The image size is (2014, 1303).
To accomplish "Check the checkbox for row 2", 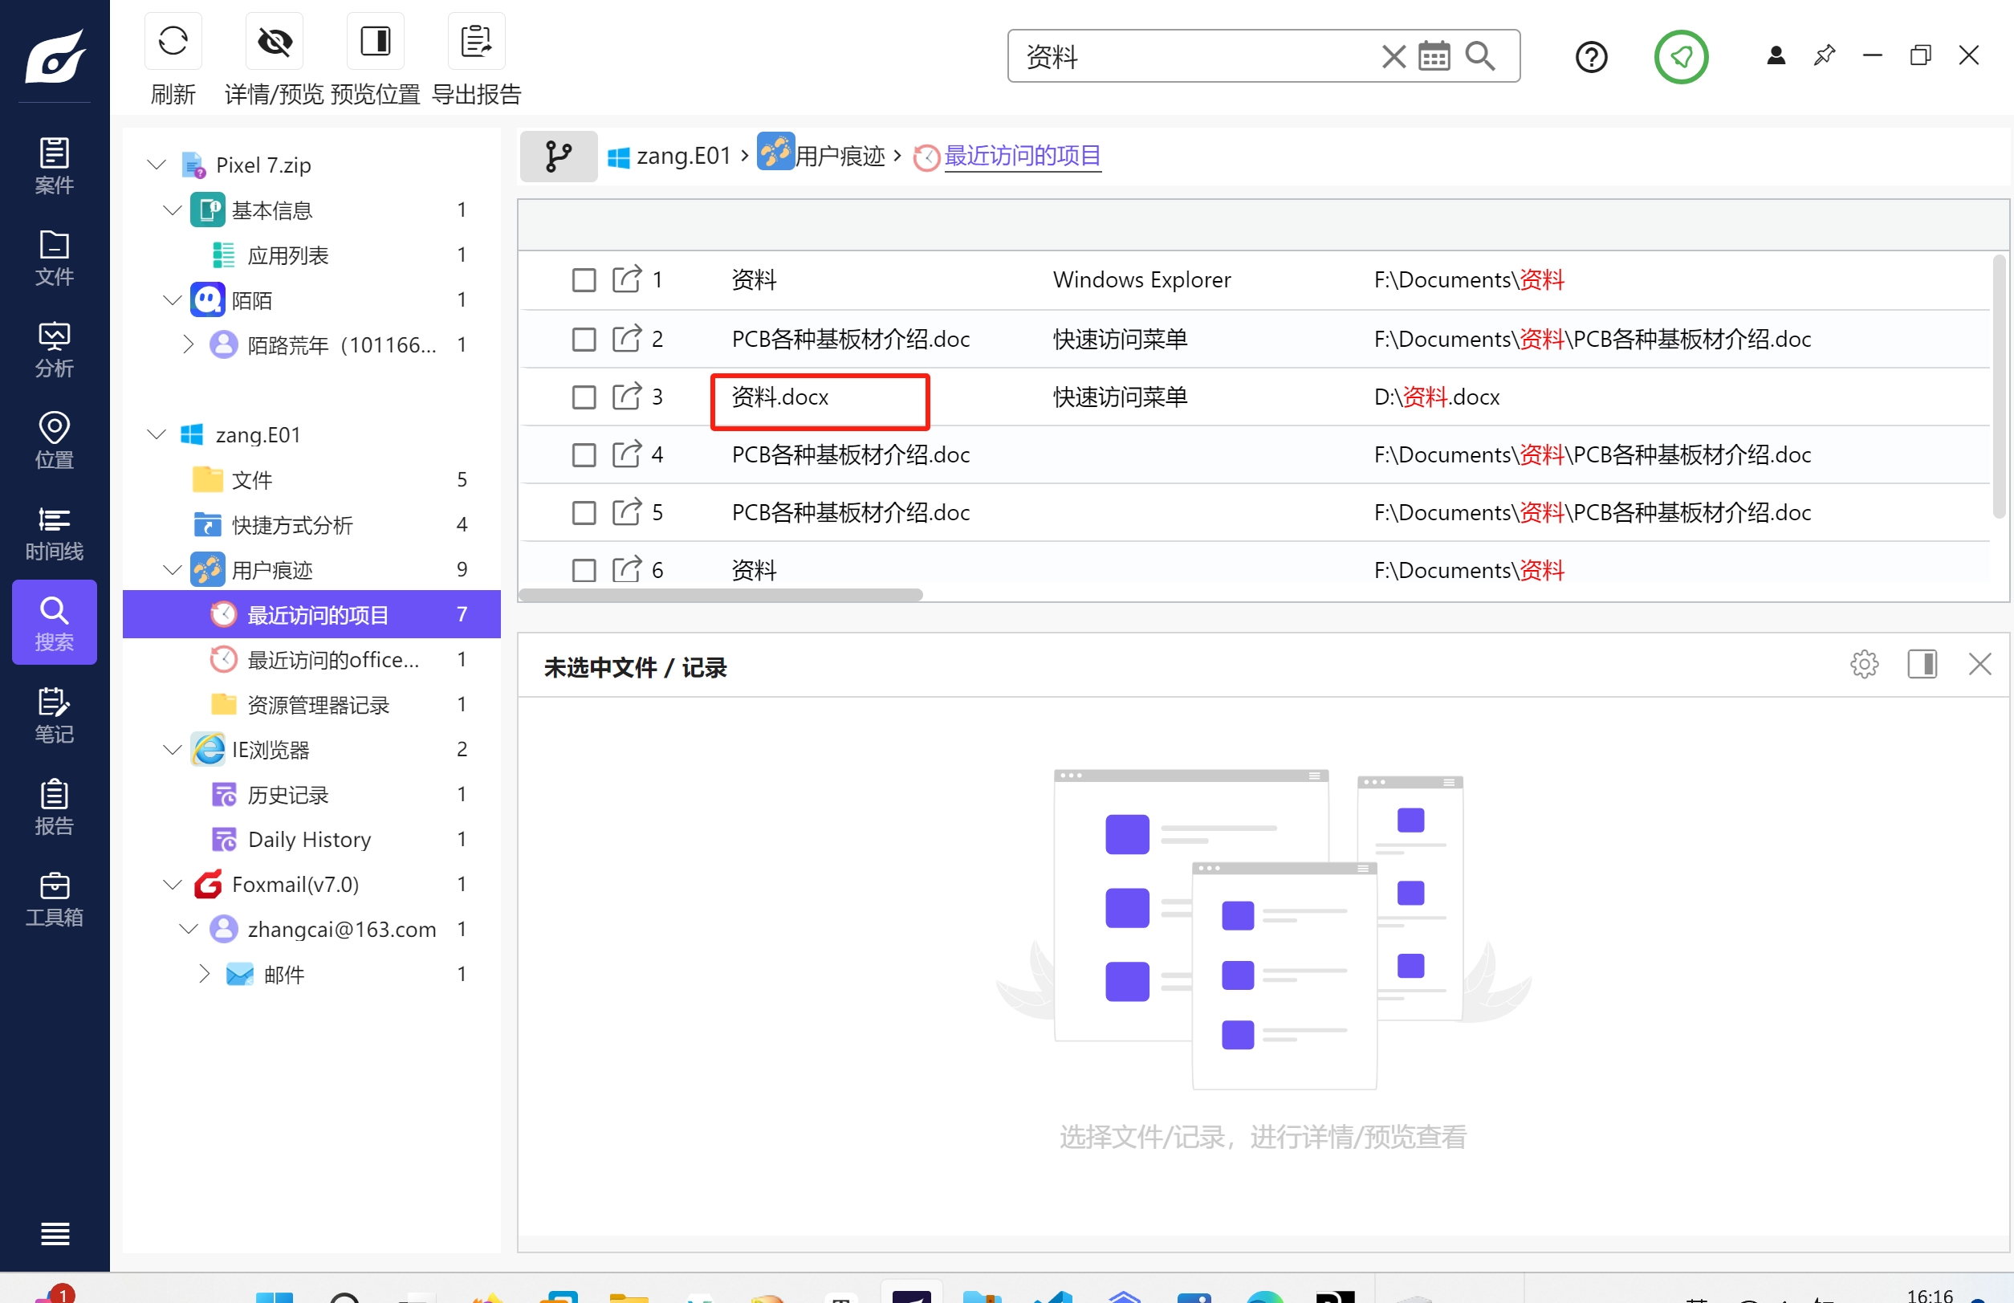I will [584, 340].
